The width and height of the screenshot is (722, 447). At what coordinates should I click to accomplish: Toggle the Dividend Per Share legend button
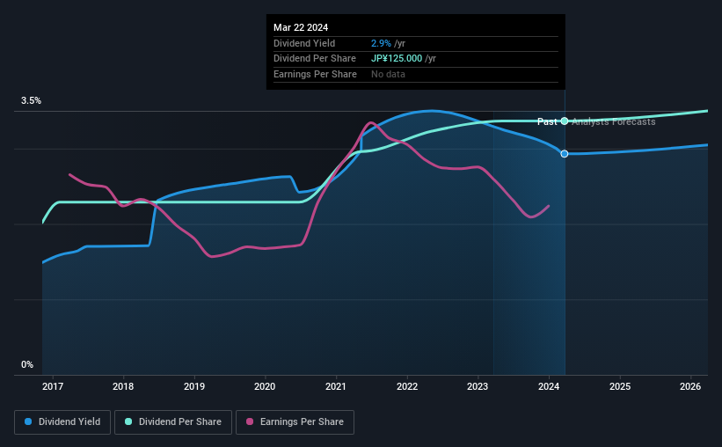pyautogui.click(x=173, y=422)
